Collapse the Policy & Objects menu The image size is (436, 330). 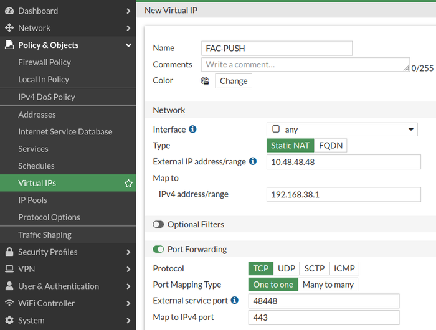coord(128,45)
